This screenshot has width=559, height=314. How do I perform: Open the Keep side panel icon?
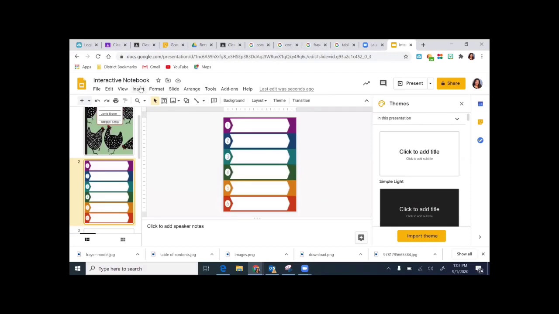480,122
